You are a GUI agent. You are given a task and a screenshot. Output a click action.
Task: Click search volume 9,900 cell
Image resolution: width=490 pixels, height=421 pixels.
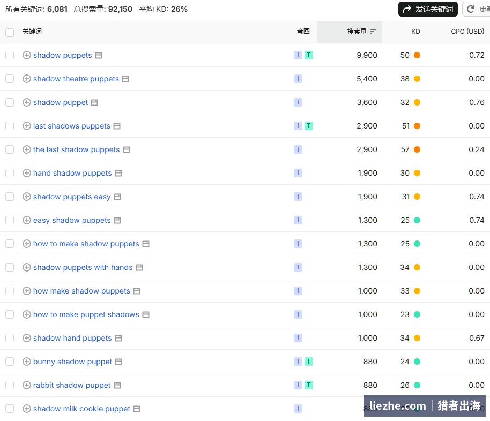click(x=367, y=55)
